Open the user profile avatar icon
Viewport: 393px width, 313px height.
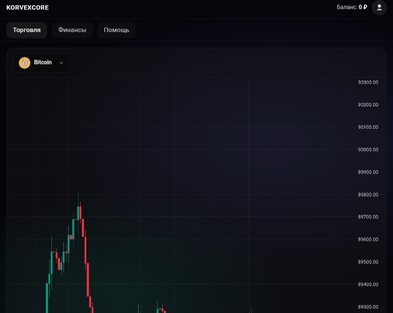[379, 8]
